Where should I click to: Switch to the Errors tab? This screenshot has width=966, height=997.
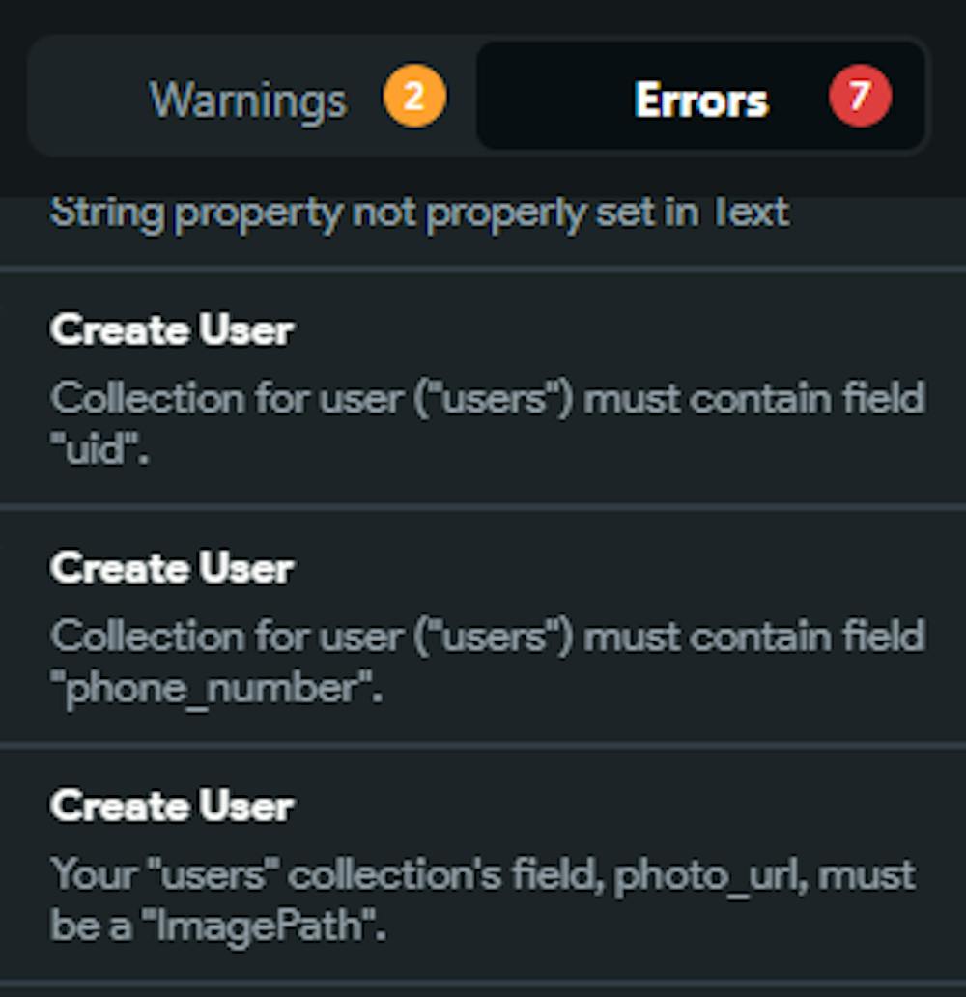tap(701, 98)
